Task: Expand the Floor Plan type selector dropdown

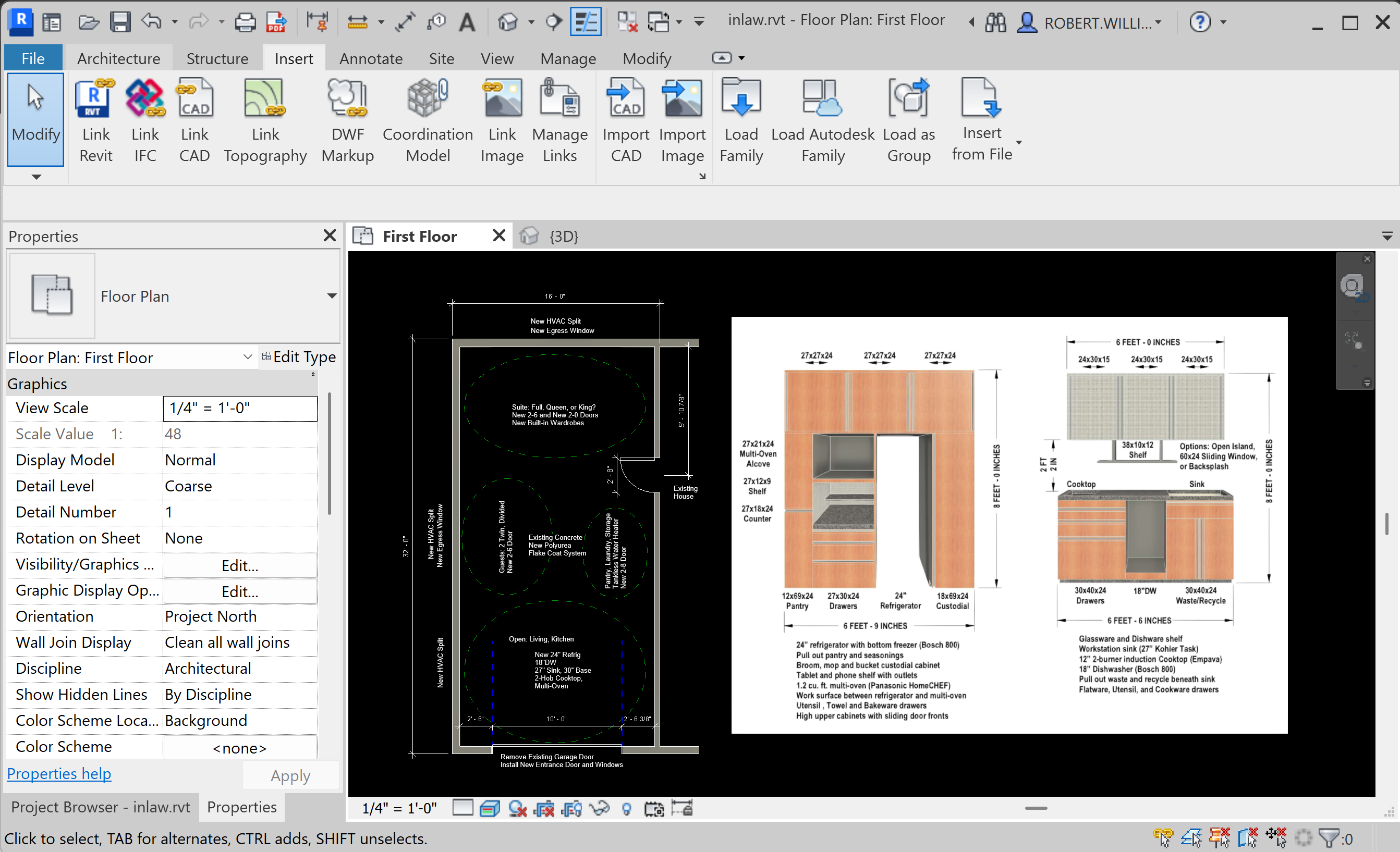Action: pyautogui.click(x=332, y=296)
